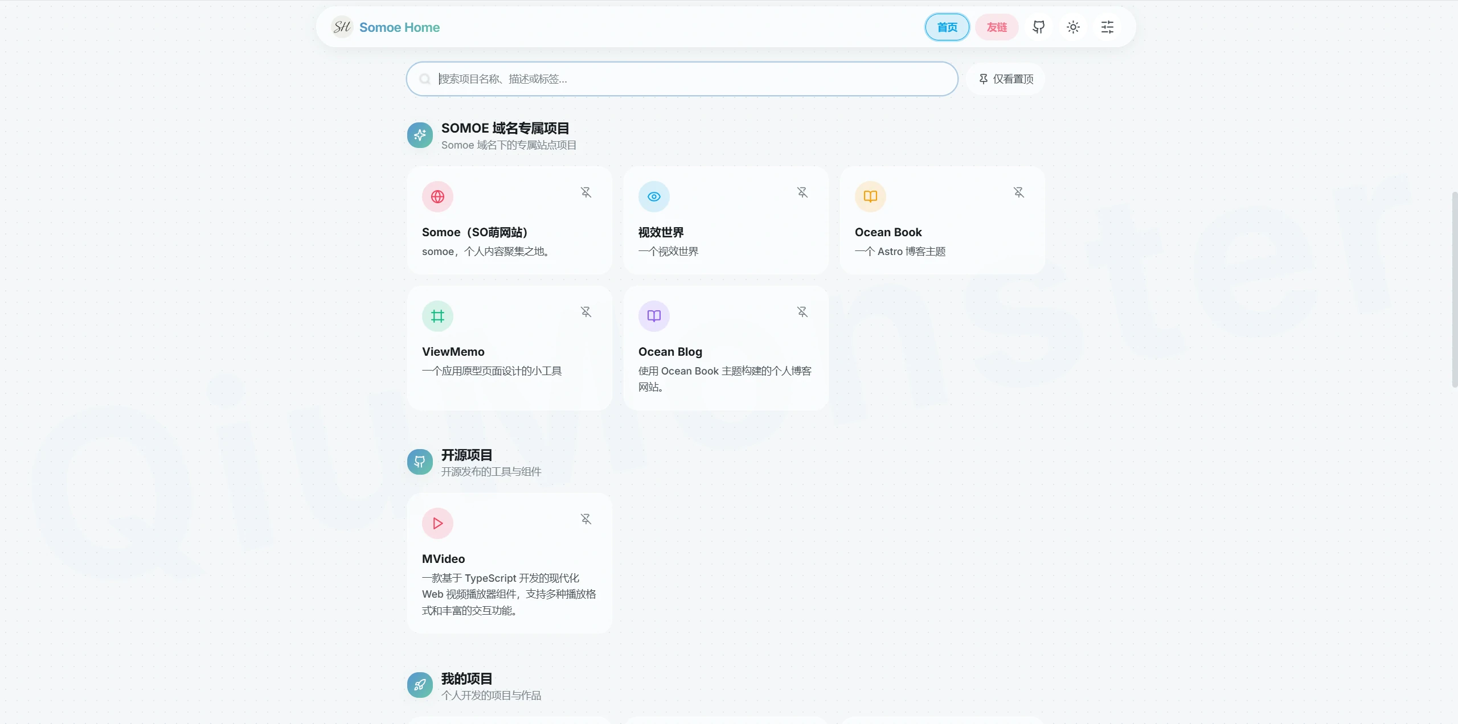The height and width of the screenshot is (724, 1458).
Task: Pin the Ocean Blog card
Action: pyautogui.click(x=802, y=312)
